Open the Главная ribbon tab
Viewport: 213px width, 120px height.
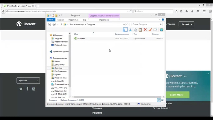[x=61, y=20]
